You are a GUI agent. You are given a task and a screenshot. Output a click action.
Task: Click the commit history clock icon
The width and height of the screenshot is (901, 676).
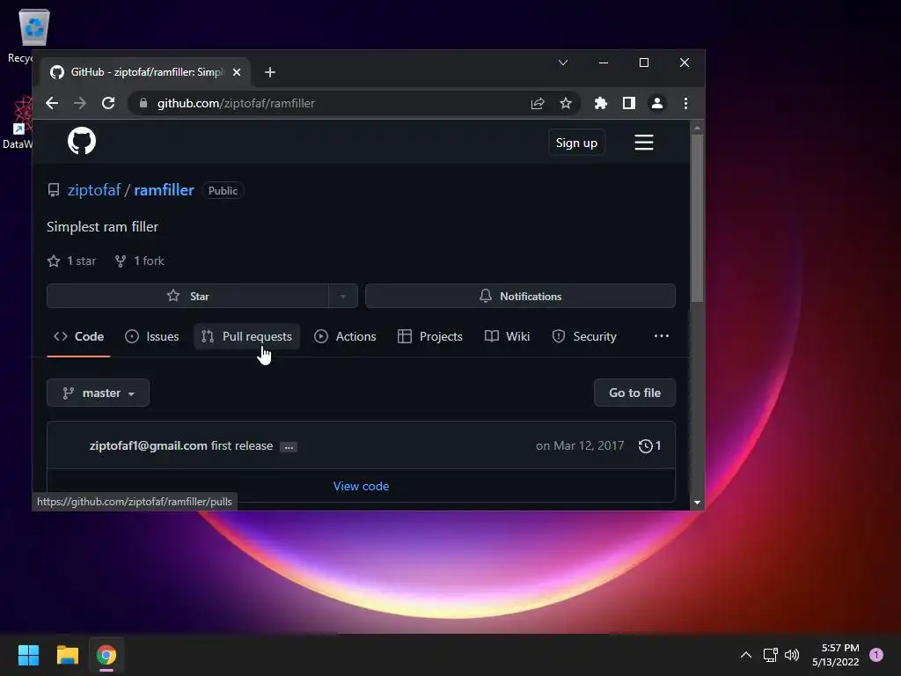coord(645,446)
